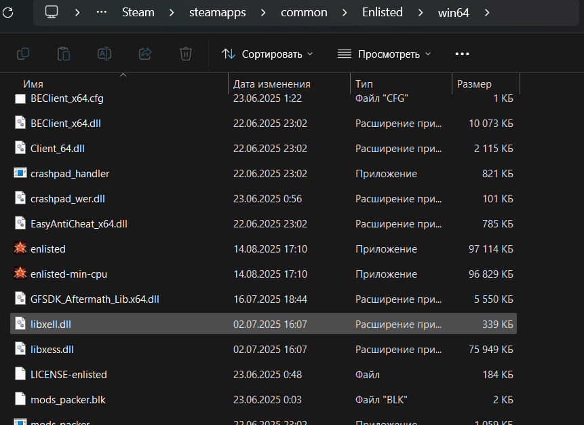584x425 pixels.
Task: Copy selected file with toolbar icon
Action: click(x=23, y=54)
